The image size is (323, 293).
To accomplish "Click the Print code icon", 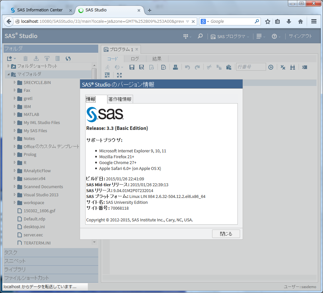I will (175, 67).
